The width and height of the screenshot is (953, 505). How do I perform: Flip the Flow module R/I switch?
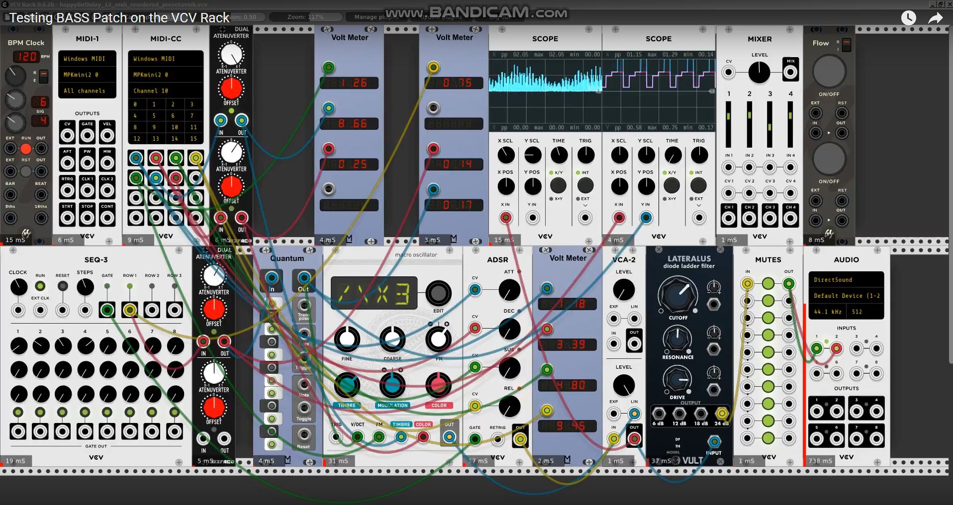846,45
